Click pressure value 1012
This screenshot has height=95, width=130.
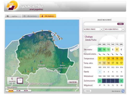tap(113, 67)
